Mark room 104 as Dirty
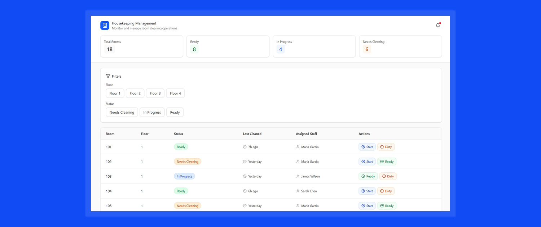 (386, 191)
